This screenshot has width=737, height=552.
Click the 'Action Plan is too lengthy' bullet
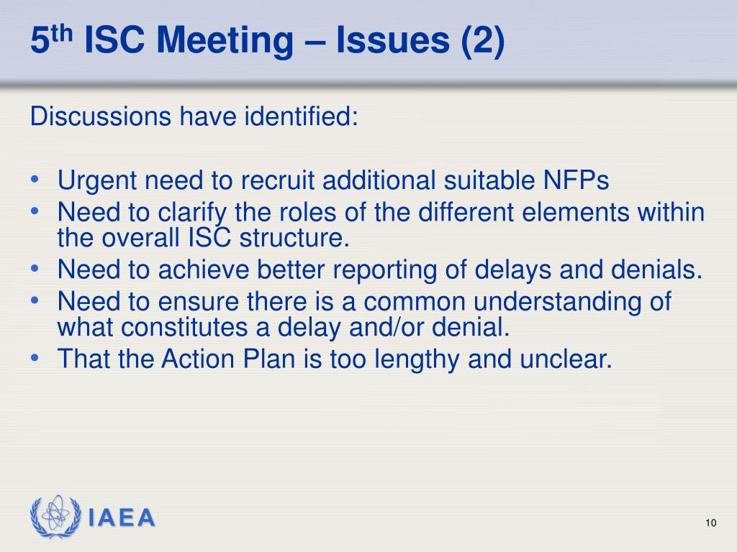tap(335, 359)
